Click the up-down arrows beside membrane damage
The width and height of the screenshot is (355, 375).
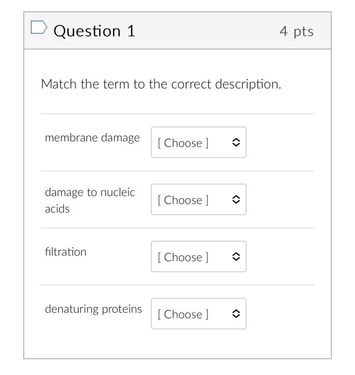[236, 142]
